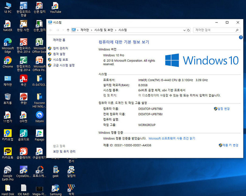Viewport: 246px width, 196px height.
Task: Open the NAVER desktop shortcut
Action: coord(8,26)
